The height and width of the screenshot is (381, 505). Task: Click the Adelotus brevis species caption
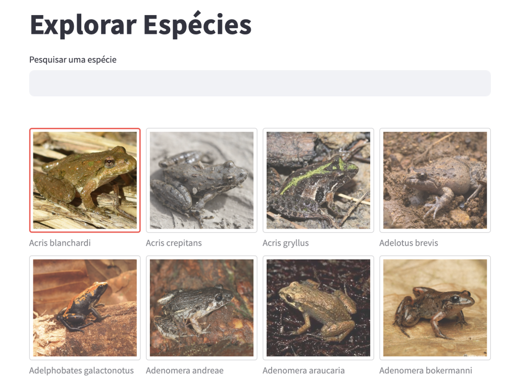click(409, 243)
